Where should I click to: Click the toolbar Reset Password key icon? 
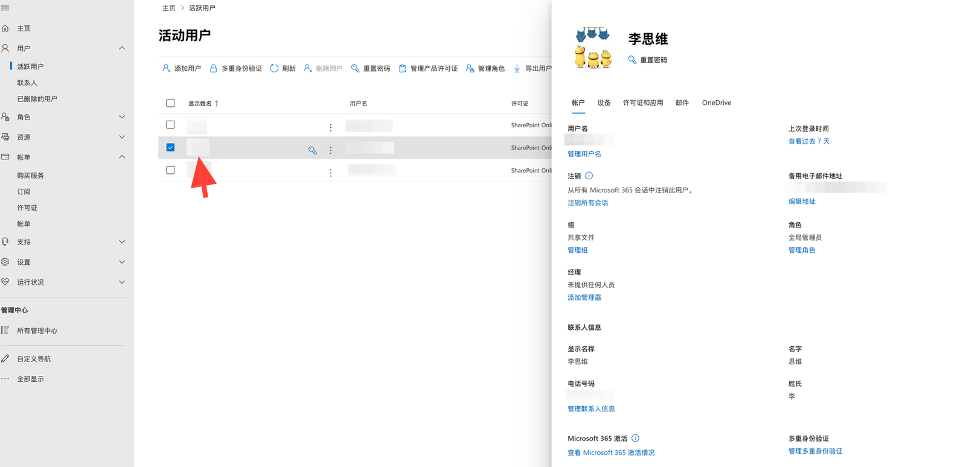(355, 68)
